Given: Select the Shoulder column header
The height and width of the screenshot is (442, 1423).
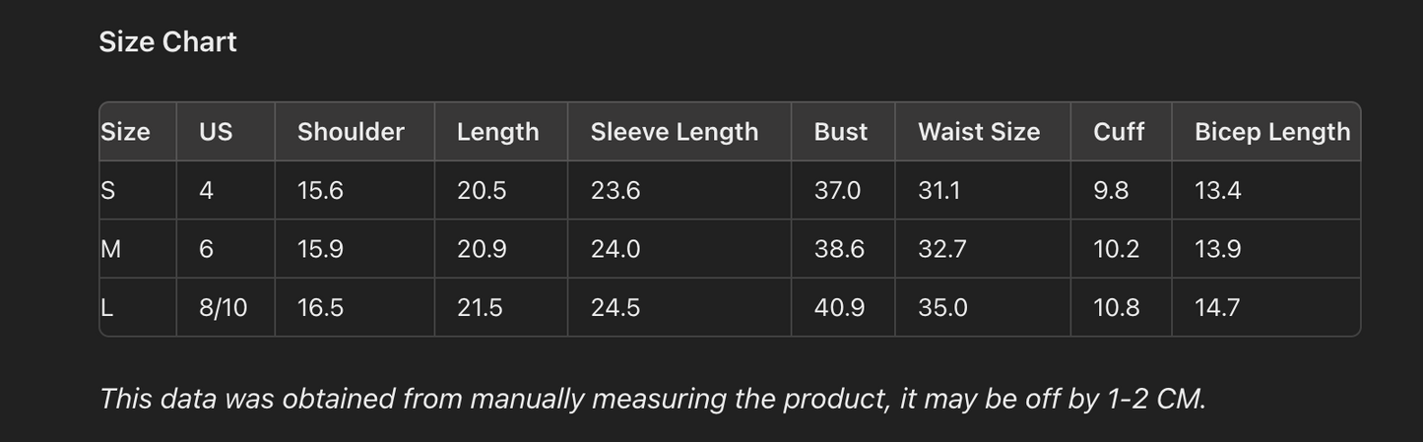Looking at the screenshot, I should pos(351,132).
